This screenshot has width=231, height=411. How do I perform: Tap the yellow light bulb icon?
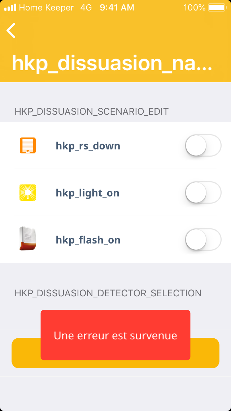pos(27,192)
